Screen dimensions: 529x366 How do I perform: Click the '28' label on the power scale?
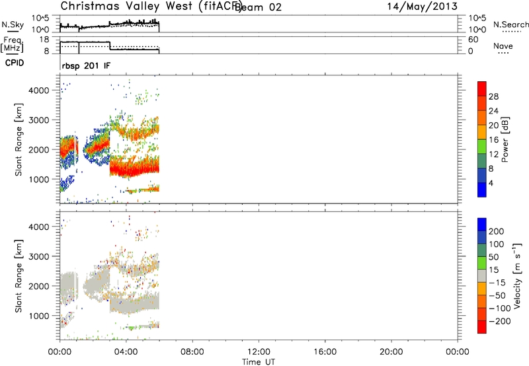click(493, 96)
